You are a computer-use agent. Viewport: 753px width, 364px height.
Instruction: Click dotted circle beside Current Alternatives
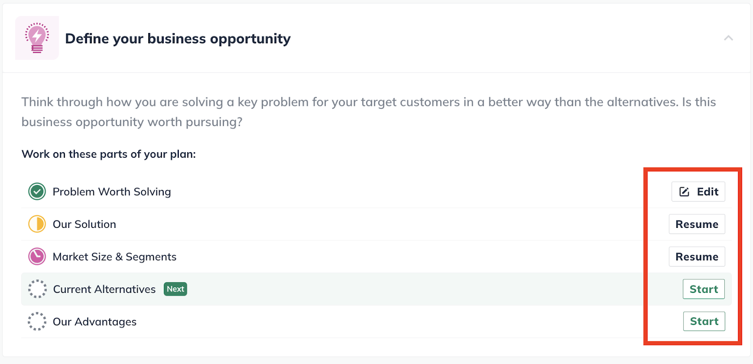tap(37, 289)
